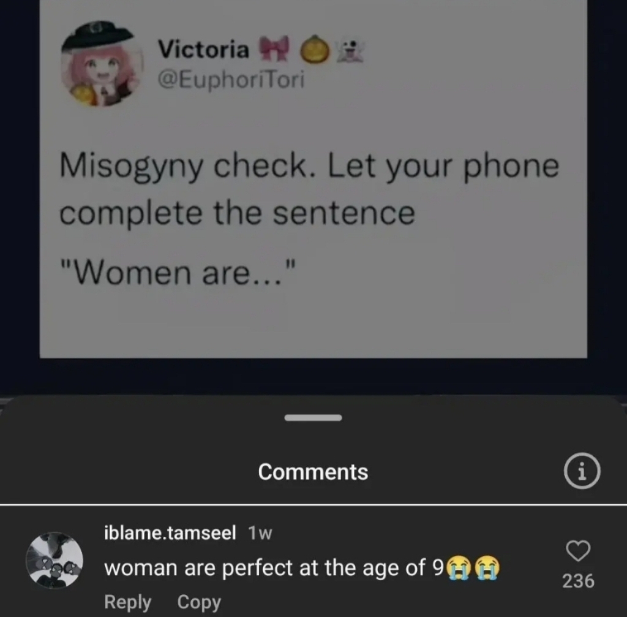Tap the ghost emoji beside Victoria's name
Viewport: 627px width, 617px height.
(x=349, y=50)
